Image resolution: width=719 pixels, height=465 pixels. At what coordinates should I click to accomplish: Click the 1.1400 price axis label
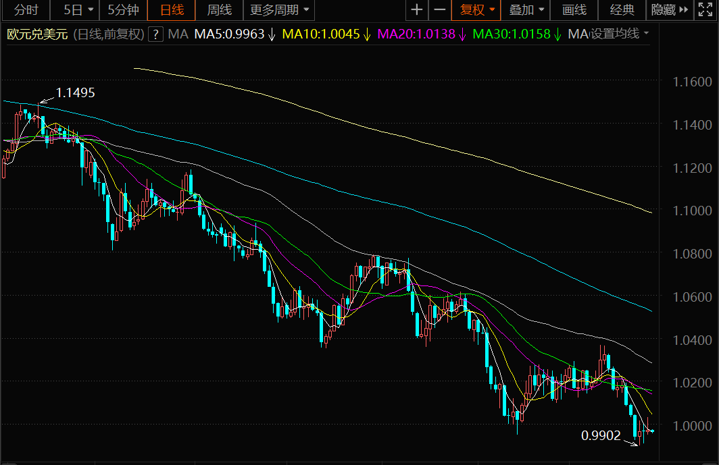click(692, 125)
